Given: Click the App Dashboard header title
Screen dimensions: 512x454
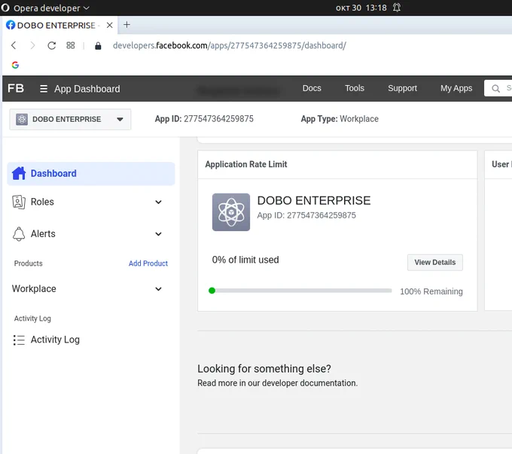Looking at the screenshot, I should pyautogui.click(x=87, y=89).
